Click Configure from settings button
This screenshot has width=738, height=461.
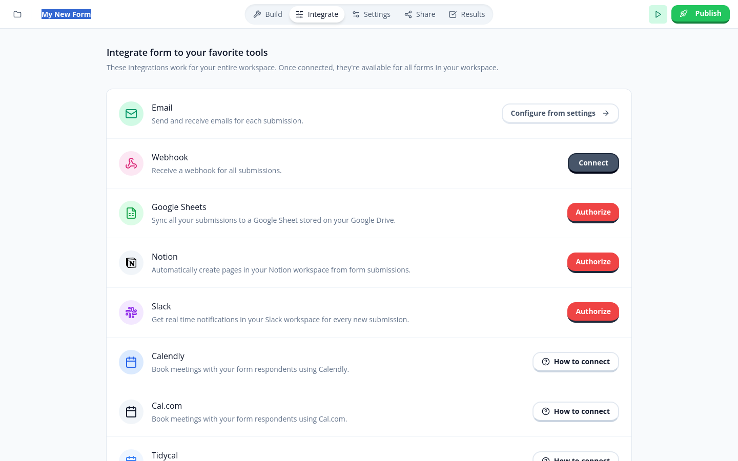pyautogui.click(x=560, y=113)
